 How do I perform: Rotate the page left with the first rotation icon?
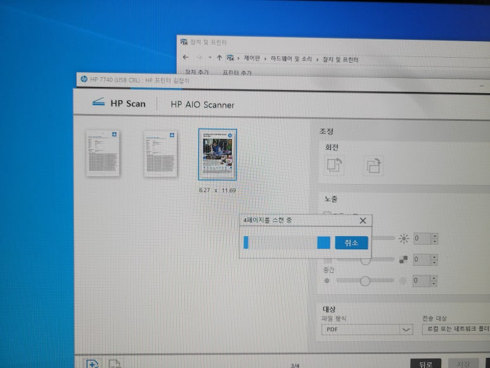(x=334, y=165)
